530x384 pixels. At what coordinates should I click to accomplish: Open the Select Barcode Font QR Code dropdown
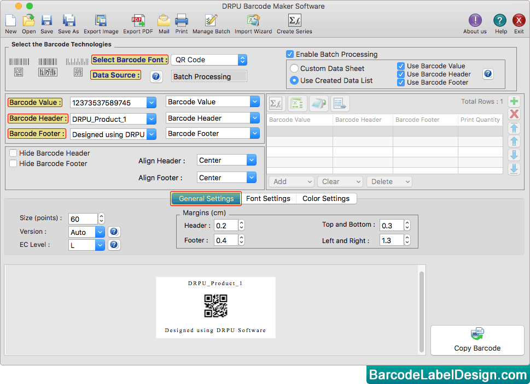pyautogui.click(x=209, y=60)
